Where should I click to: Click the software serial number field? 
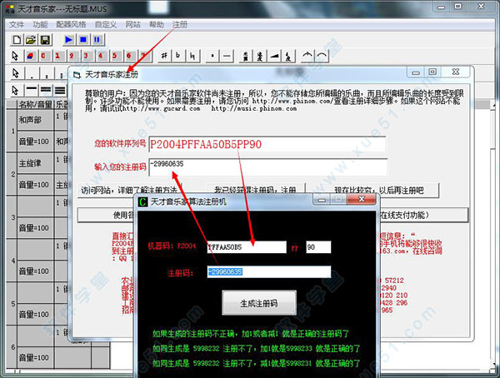click(x=267, y=144)
